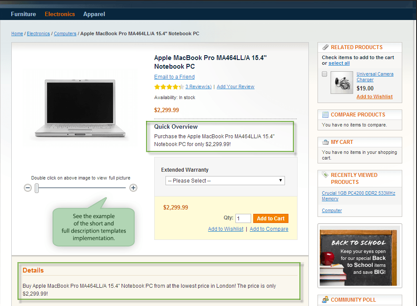Screen dimensions: 417x306
Task: Check the Universal Camera Charger related product
Action: click(324, 73)
